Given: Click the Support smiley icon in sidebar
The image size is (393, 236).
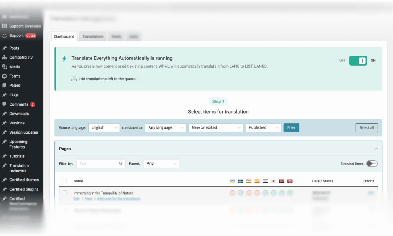Looking at the screenshot, I should click(4, 36).
